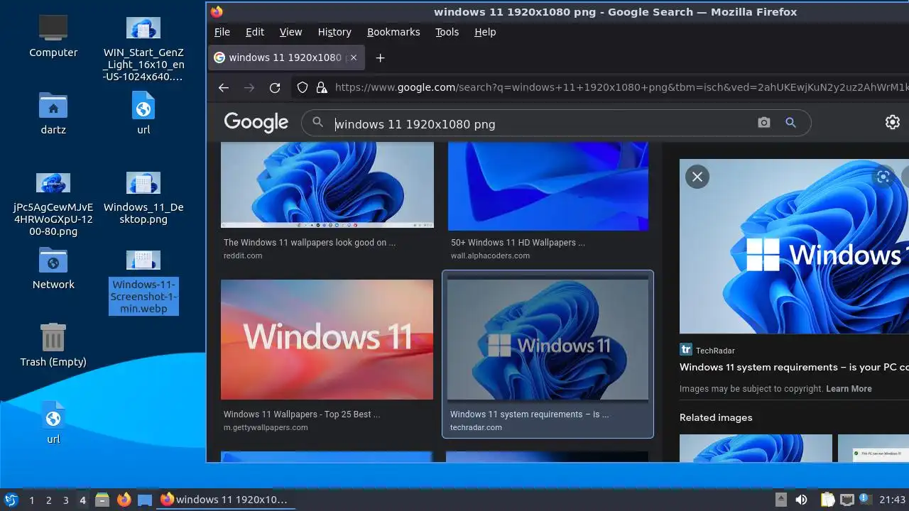Open the View menu
This screenshot has height=511, width=909.
(x=290, y=32)
